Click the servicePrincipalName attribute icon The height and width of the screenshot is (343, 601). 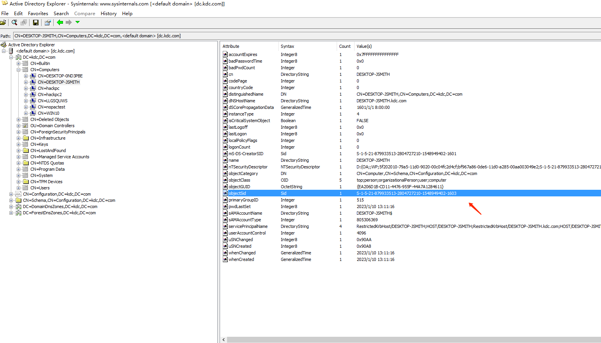(225, 226)
